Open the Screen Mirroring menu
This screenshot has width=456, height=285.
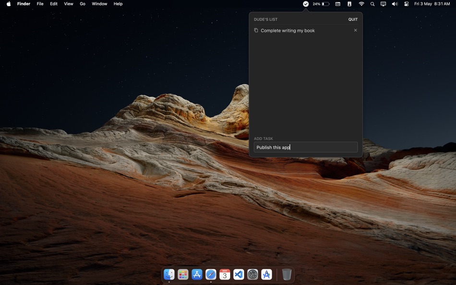click(x=383, y=4)
